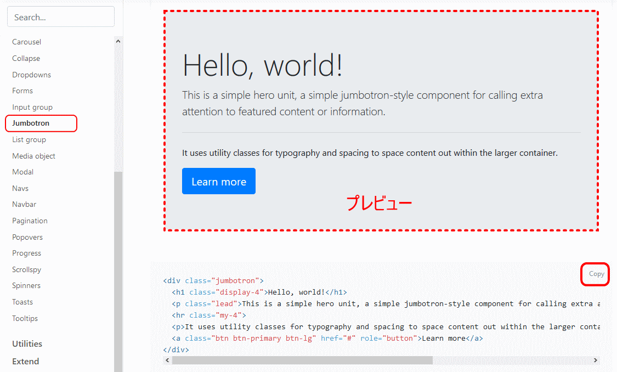The image size is (617, 372).
Task: Navigate to the Input group page
Action: point(32,108)
